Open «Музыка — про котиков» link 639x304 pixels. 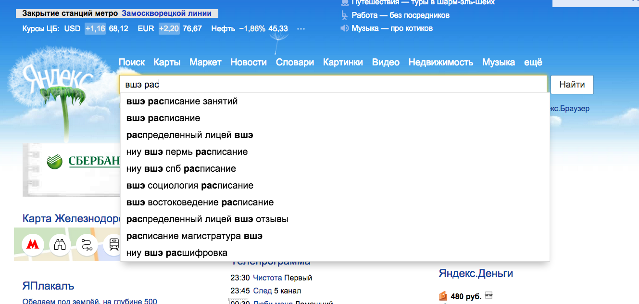[x=392, y=28]
